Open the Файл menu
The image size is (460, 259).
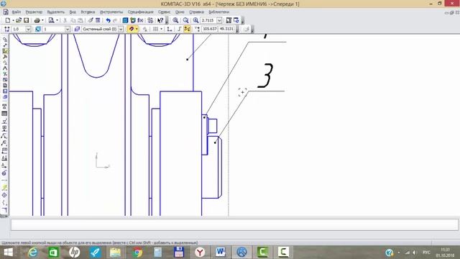(16, 12)
